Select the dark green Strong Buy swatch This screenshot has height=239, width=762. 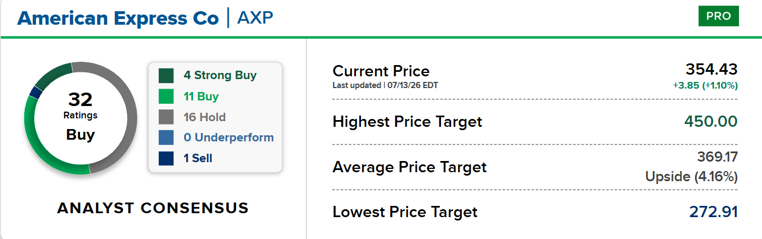(x=166, y=76)
